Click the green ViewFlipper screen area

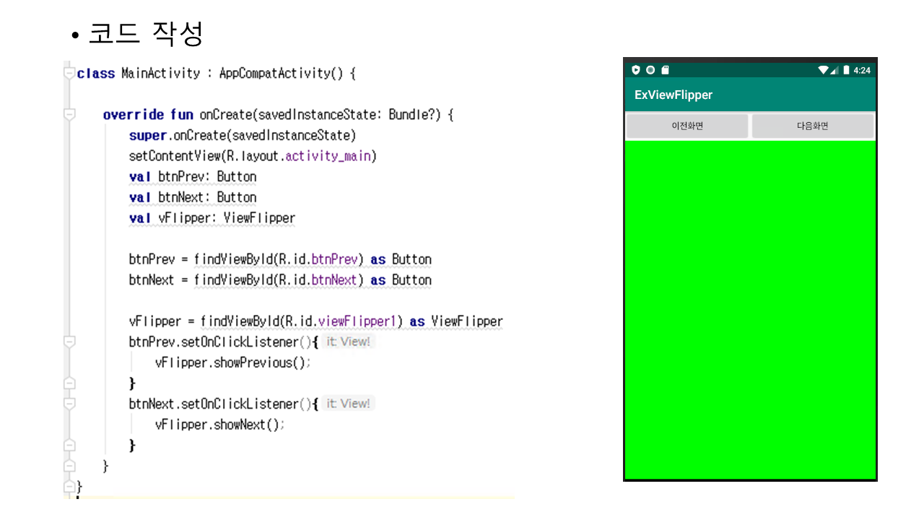pyautogui.click(x=749, y=309)
